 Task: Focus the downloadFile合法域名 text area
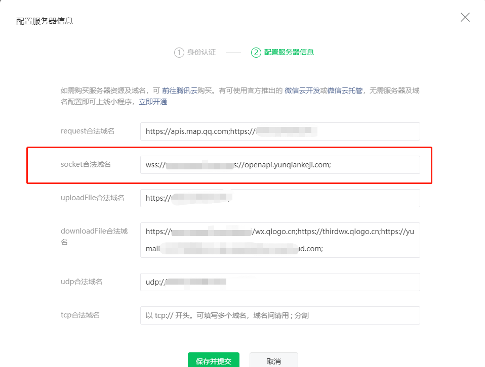(x=280, y=240)
